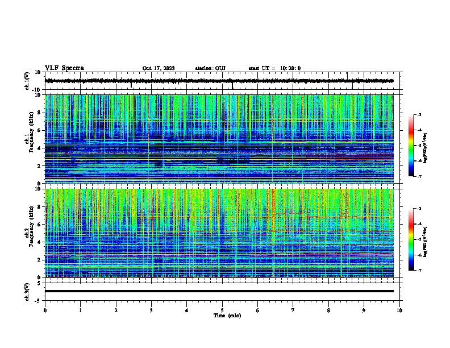Click the VLF Spectra plot title

[x=64, y=68]
